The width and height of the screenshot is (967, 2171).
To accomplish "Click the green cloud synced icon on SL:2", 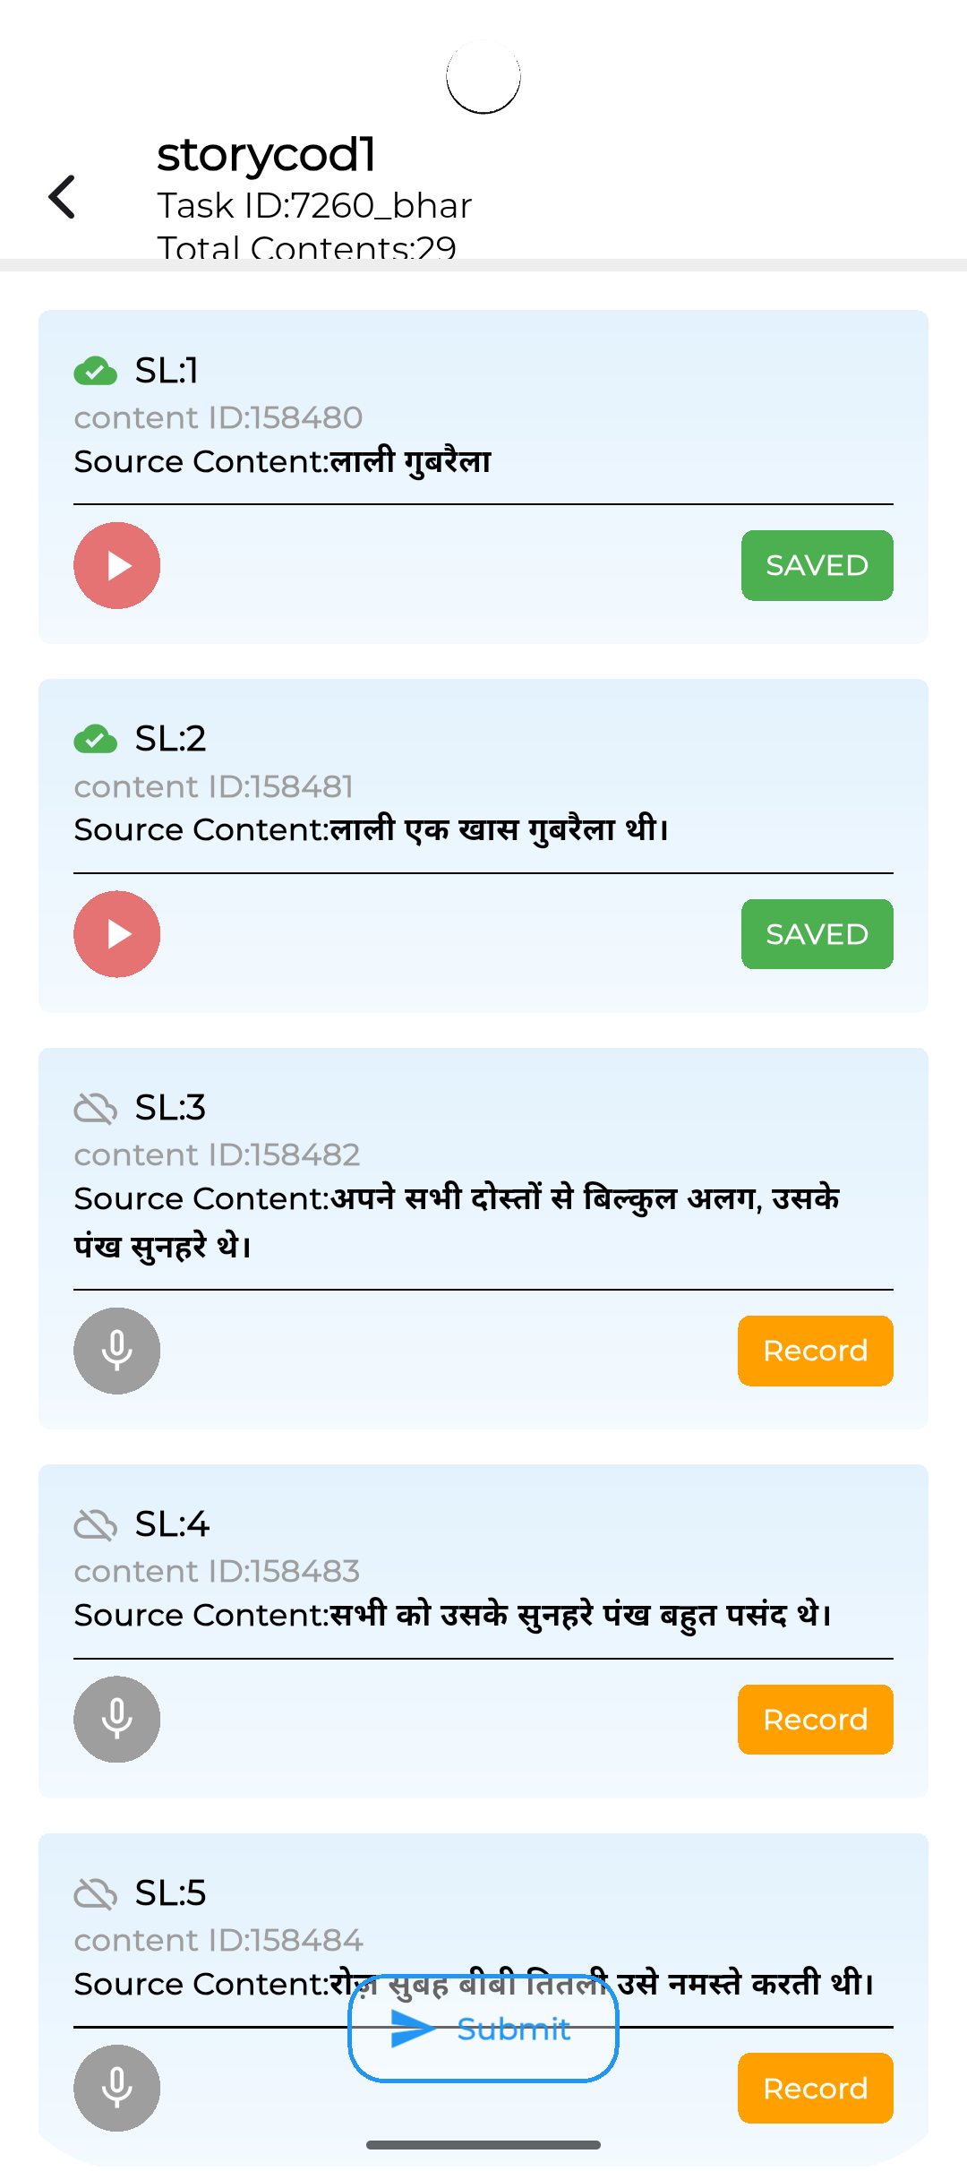I will pos(96,740).
